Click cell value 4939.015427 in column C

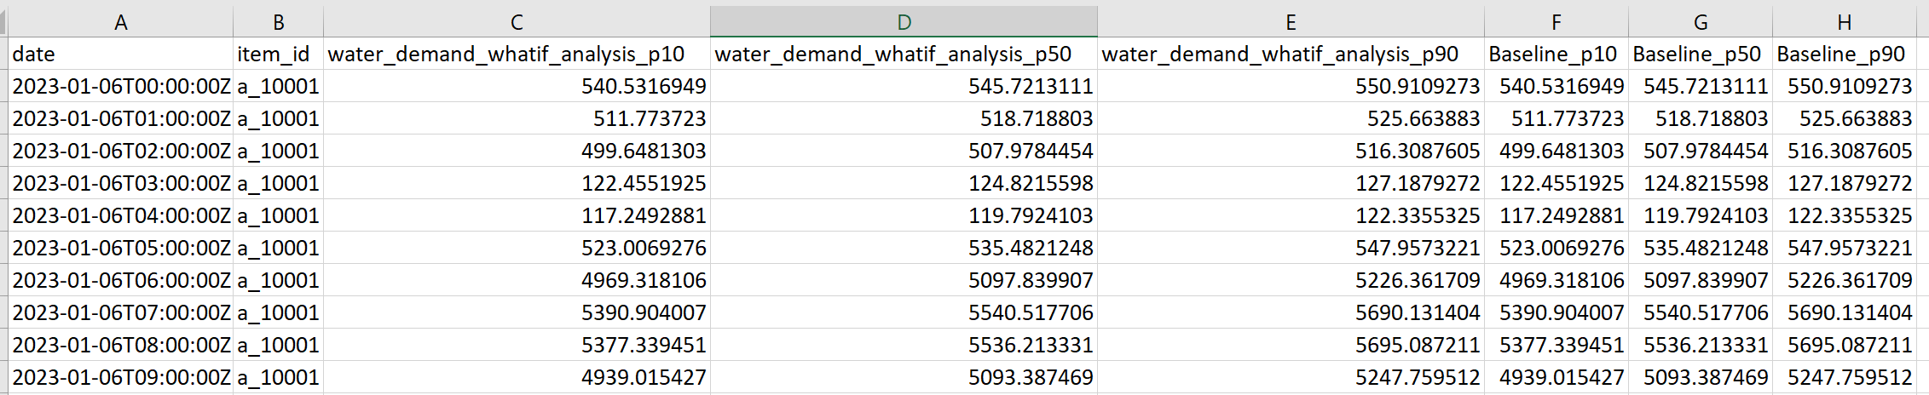point(517,377)
